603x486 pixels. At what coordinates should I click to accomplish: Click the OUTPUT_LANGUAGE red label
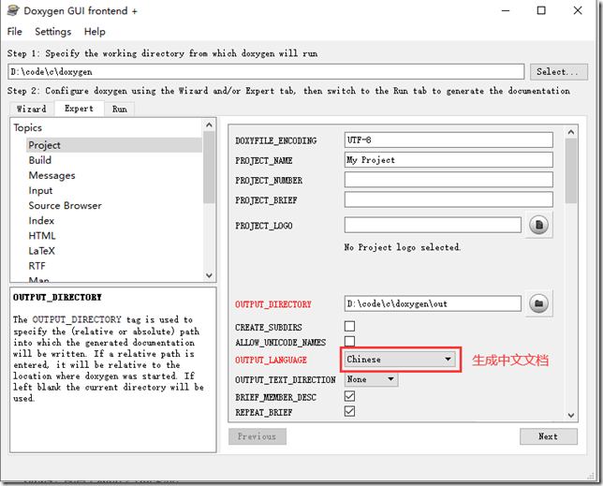click(x=272, y=360)
